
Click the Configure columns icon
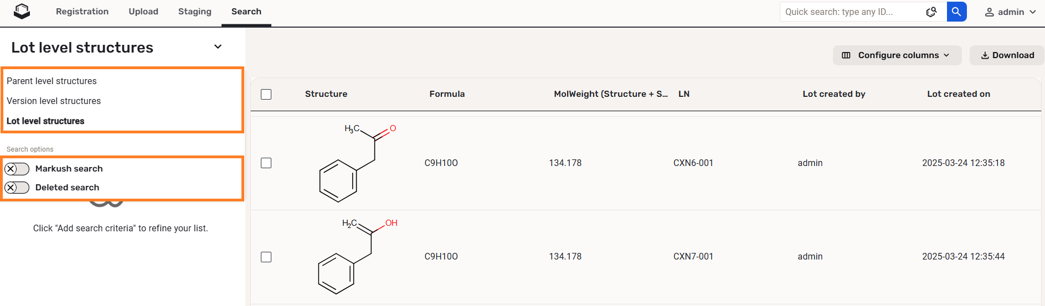(x=846, y=55)
